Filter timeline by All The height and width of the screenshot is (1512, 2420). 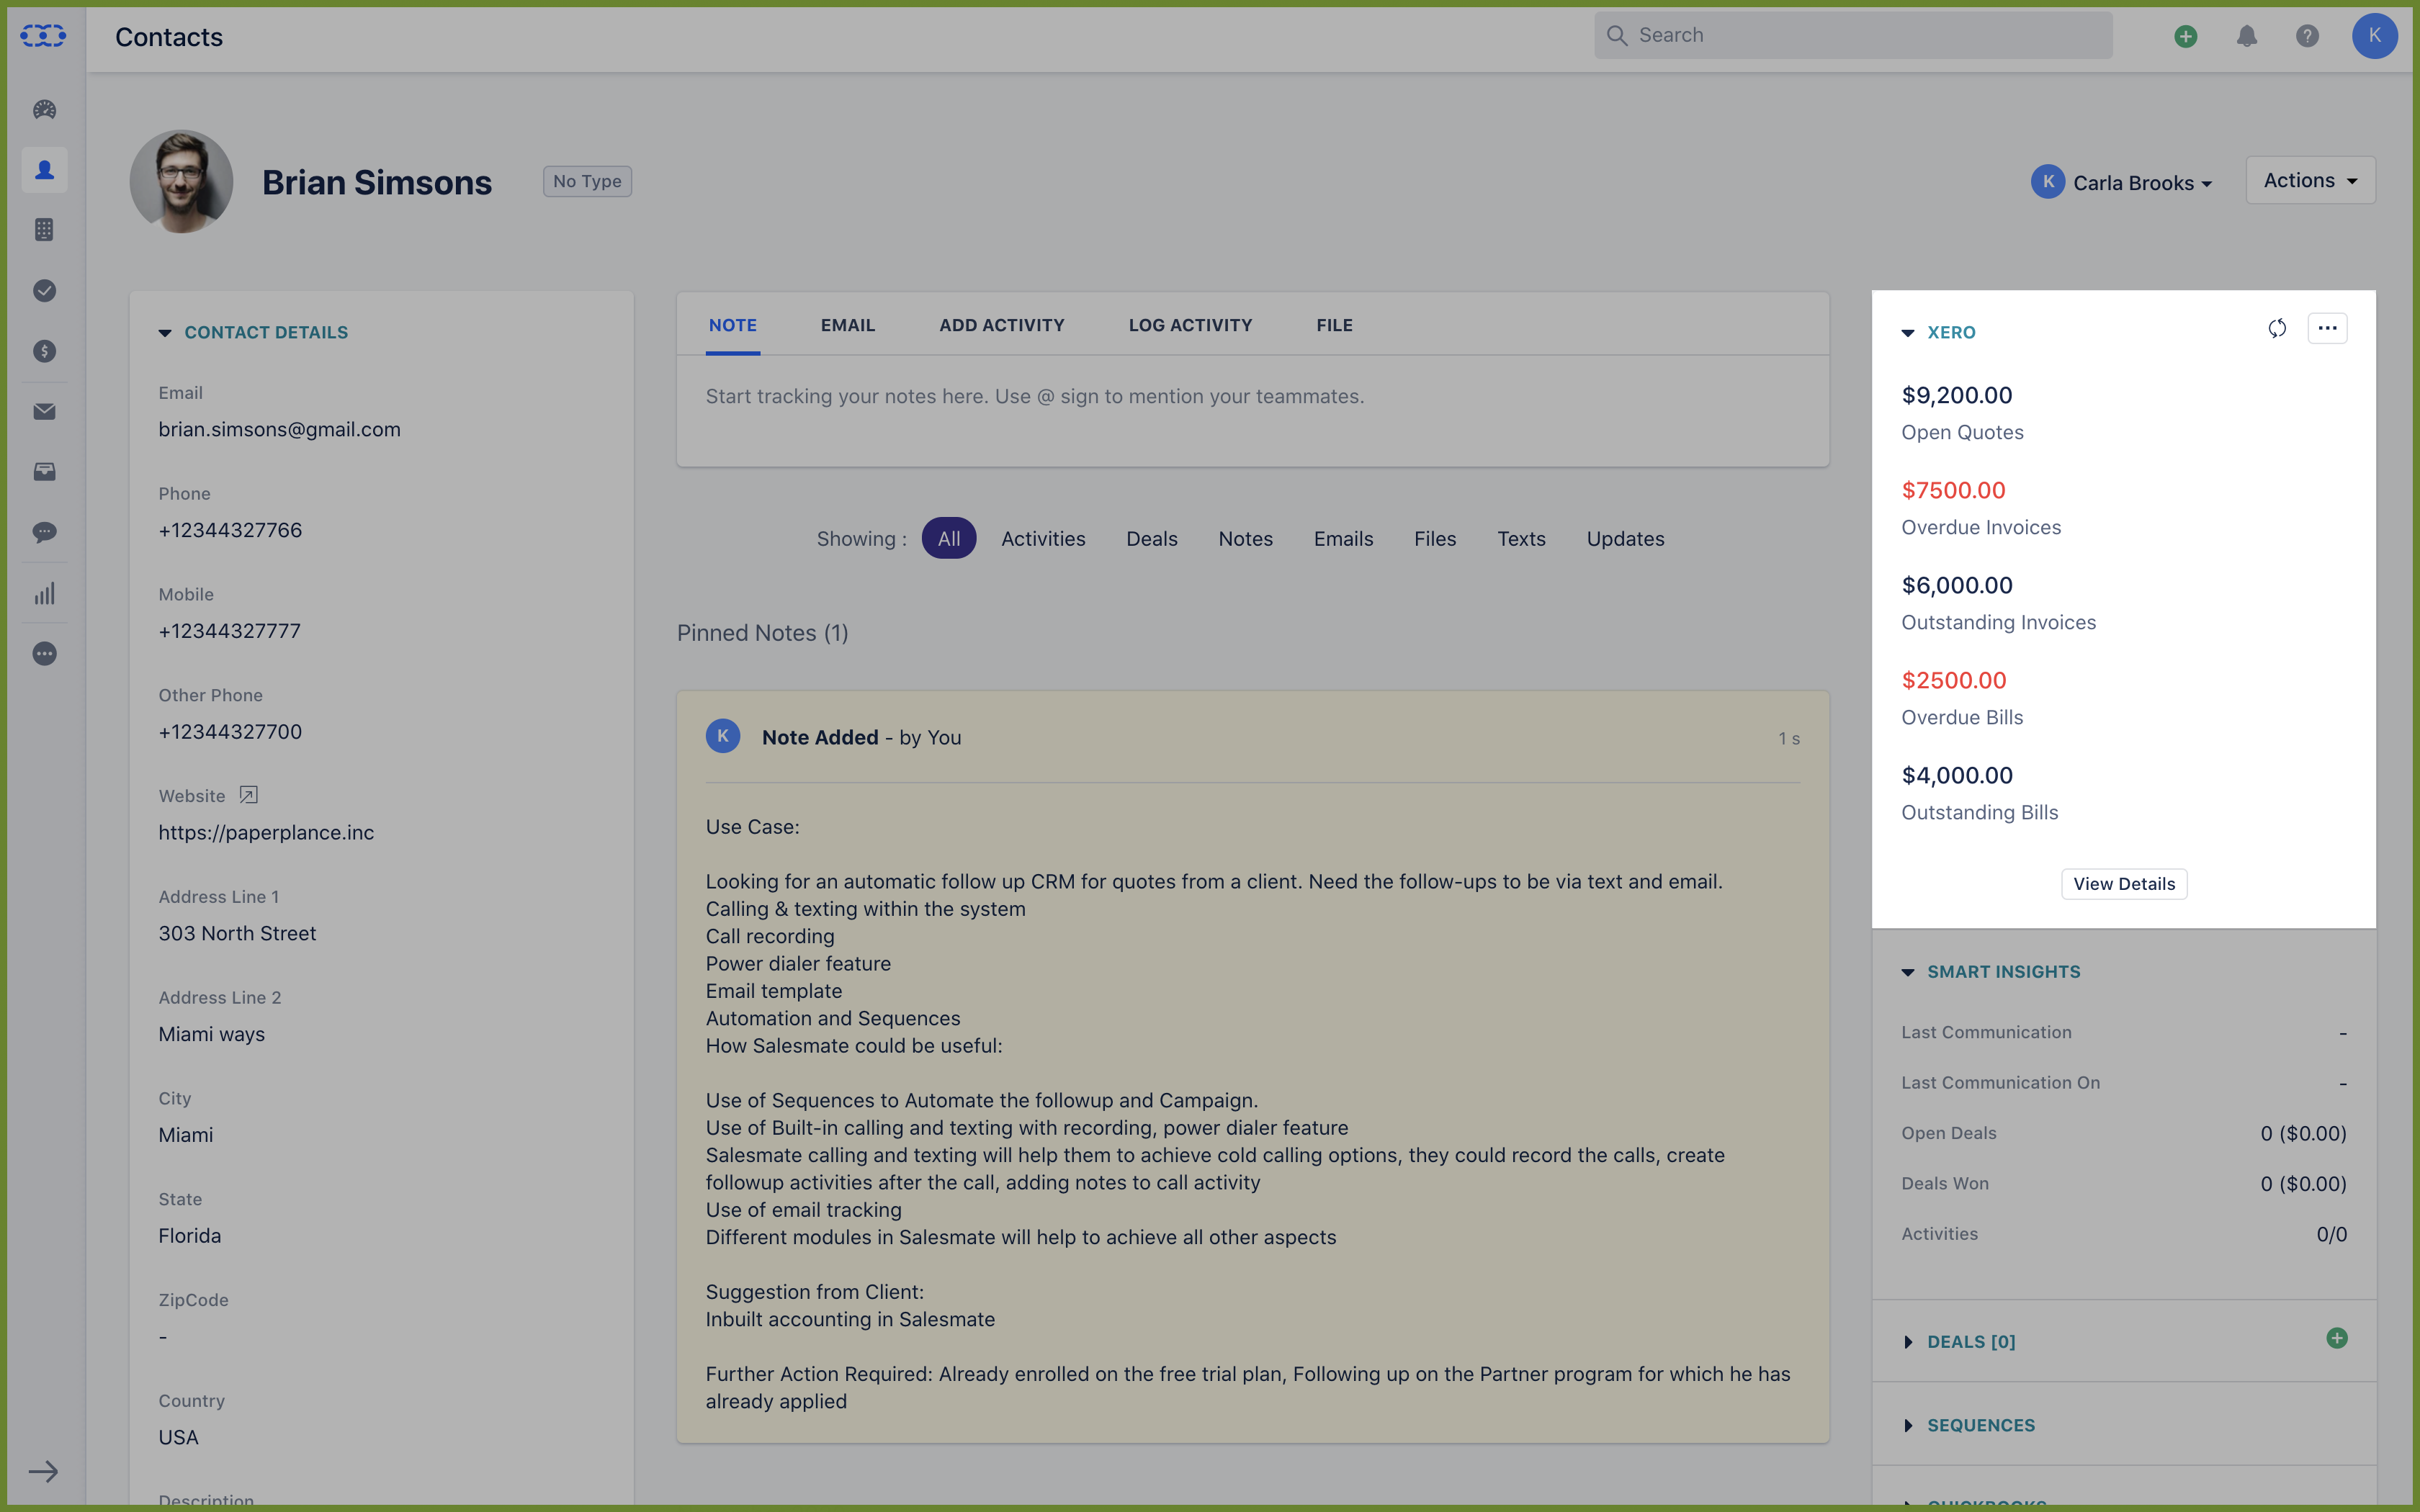coord(949,538)
